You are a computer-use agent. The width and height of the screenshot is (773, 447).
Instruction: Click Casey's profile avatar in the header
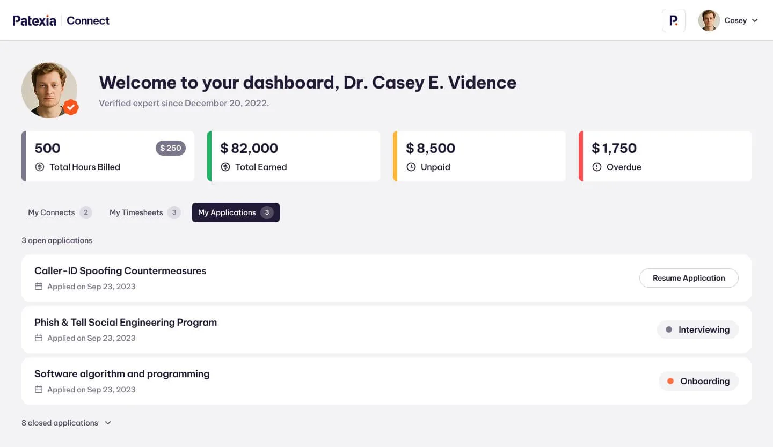pyautogui.click(x=709, y=20)
